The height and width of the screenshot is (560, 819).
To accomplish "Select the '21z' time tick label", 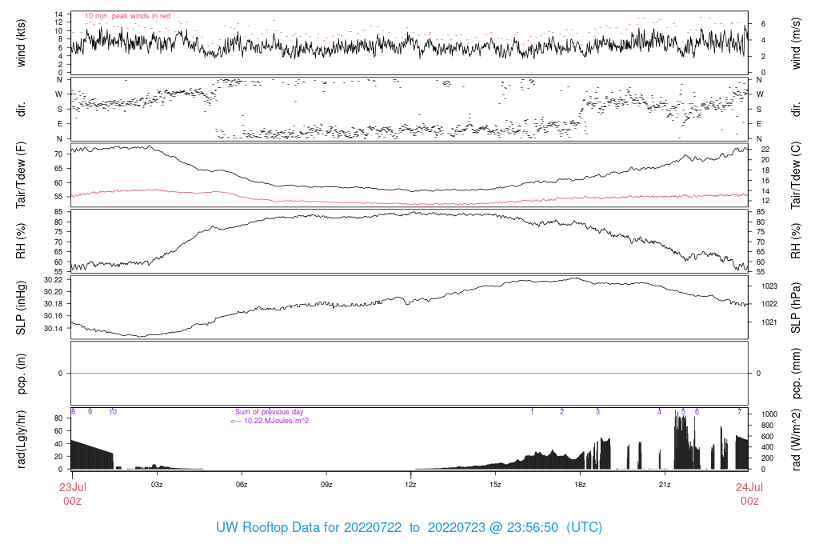I will click(665, 485).
